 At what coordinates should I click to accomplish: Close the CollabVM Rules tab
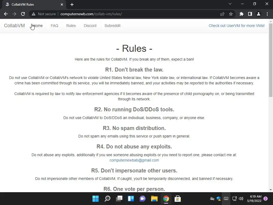click(62, 5)
